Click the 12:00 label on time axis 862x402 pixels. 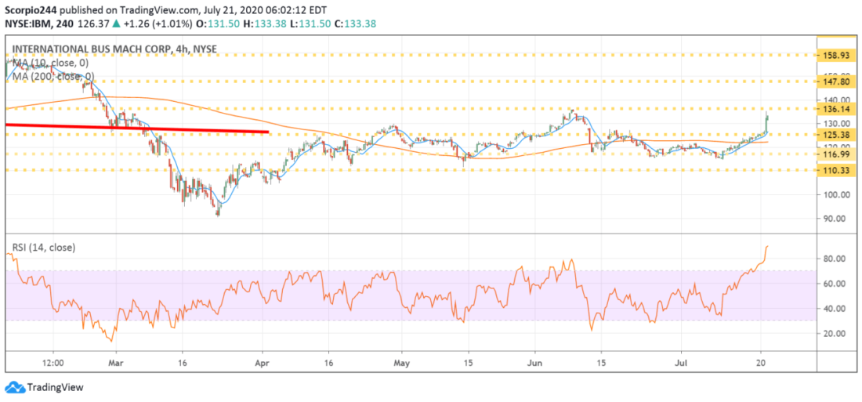pyautogui.click(x=53, y=364)
